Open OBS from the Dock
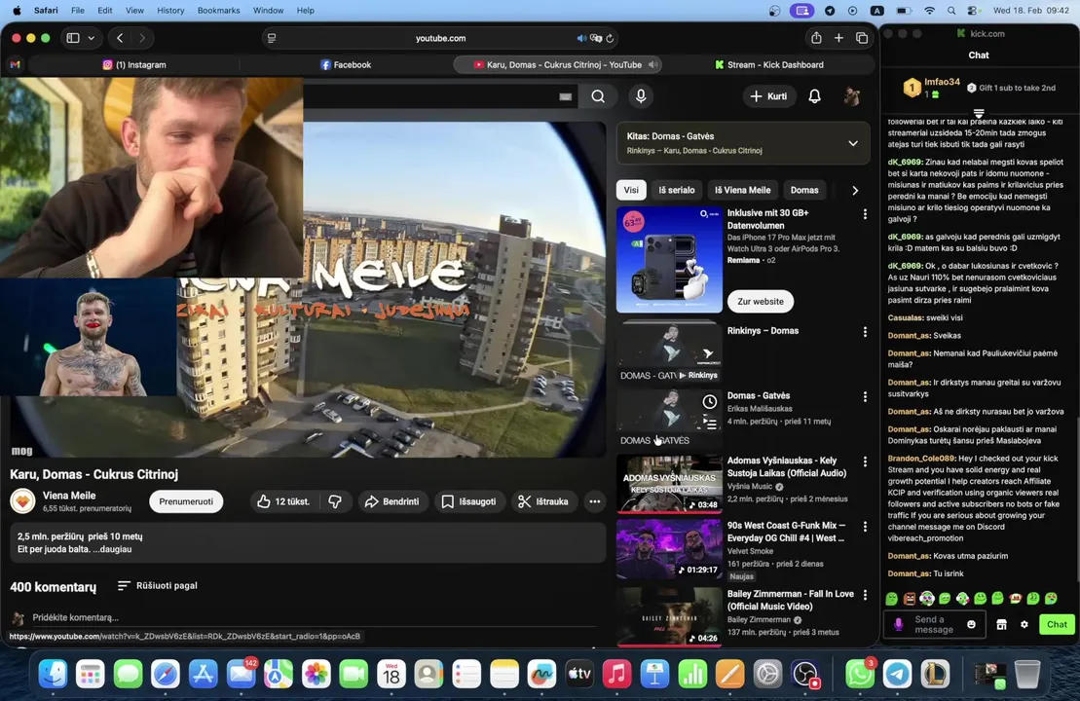The height and width of the screenshot is (701, 1080). click(x=805, y=674)
